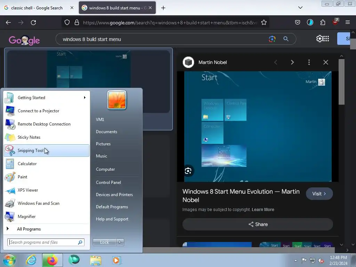Click the Google search magnifier button
356x267 pixels.
click(x=286, y=39)
